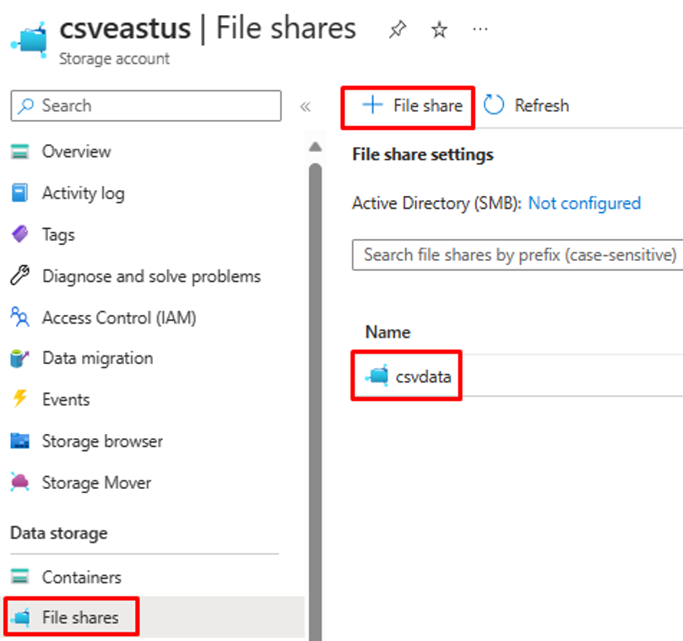This screenshot has width=683, height=641.
Task: Open the Overview menu item
Action: point(76,152)
